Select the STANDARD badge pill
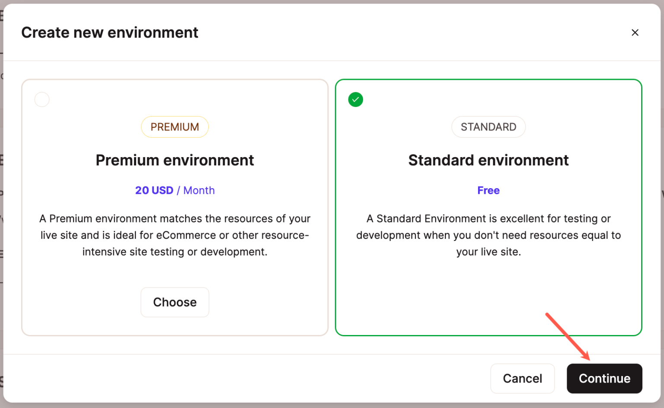Image resolution: width=664 pixels, height=408 pixels. 488,127
